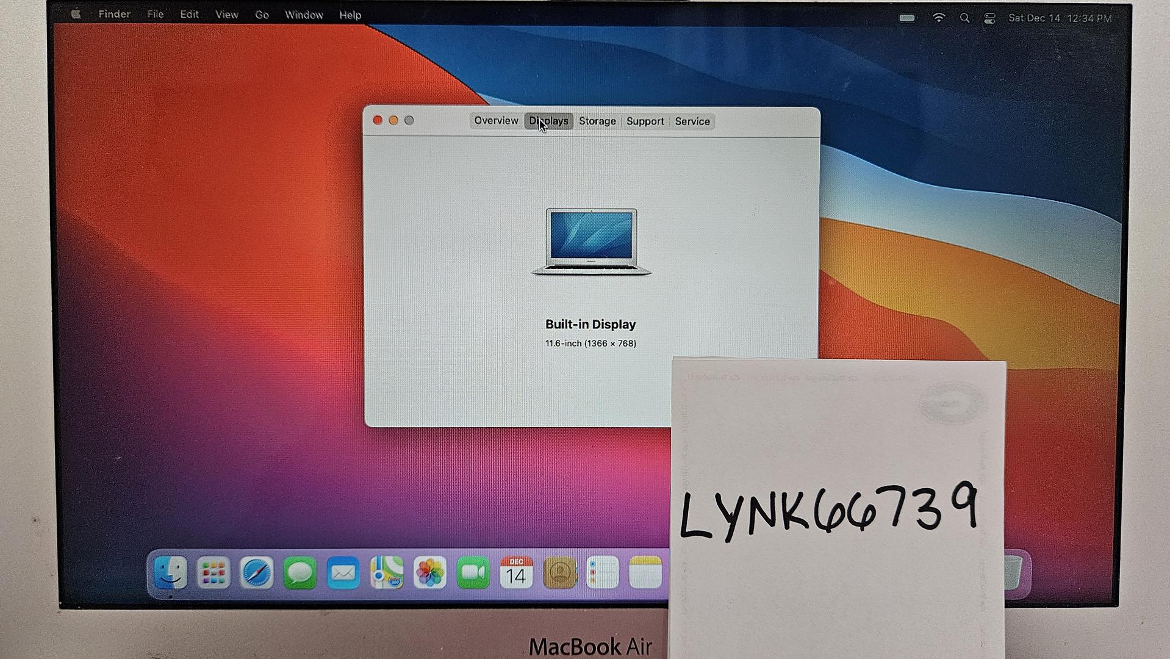Open Messages from the Dock
The width and height of the screenshot is (1170, 659).
point(300,572)
